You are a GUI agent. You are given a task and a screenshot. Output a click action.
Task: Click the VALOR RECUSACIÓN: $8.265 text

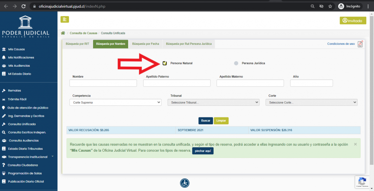tap(89, 130)
